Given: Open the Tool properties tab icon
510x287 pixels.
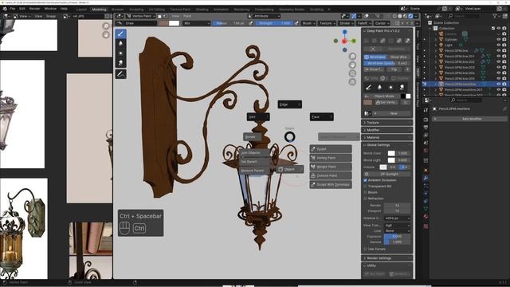Looking at the screenshot, I should (x=426, y=111).
